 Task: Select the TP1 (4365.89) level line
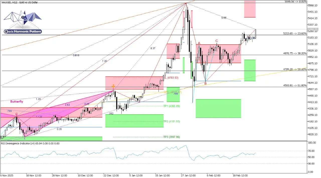click(x=171, y=106)
